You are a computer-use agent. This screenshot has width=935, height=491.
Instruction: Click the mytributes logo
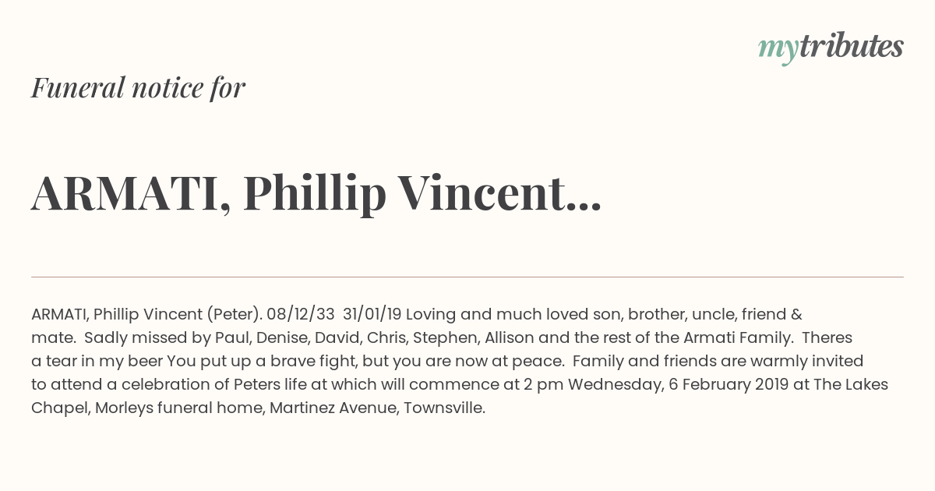831,48
